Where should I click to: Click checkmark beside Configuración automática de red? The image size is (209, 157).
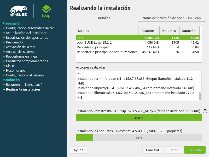coord(4,28)
